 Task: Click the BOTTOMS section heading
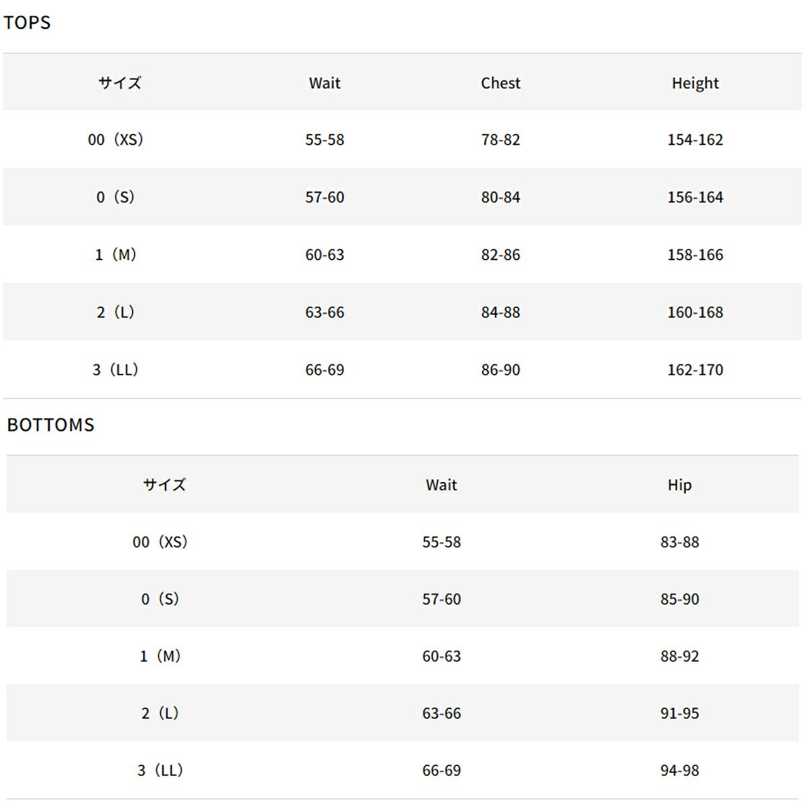tap(50, 425)
